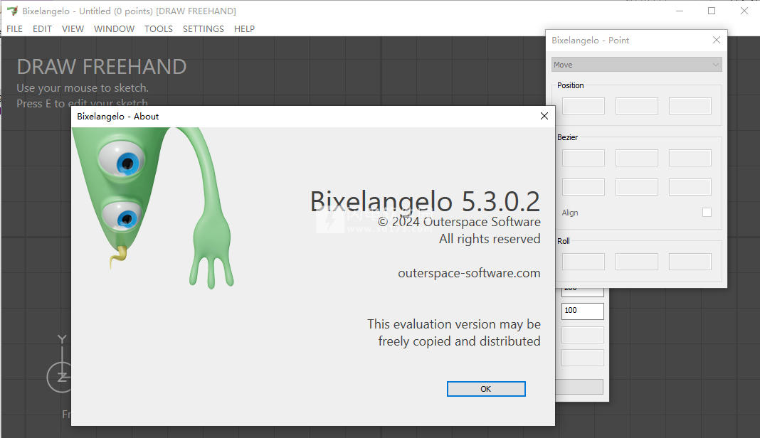Click the Align label text in Point panel
Viewport: 760px width, 438px height.
coord(570,213)
